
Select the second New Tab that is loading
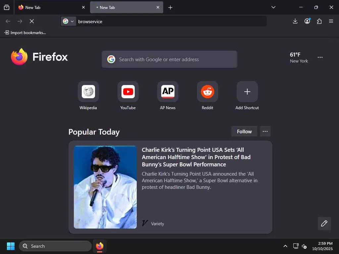point(126,7)
